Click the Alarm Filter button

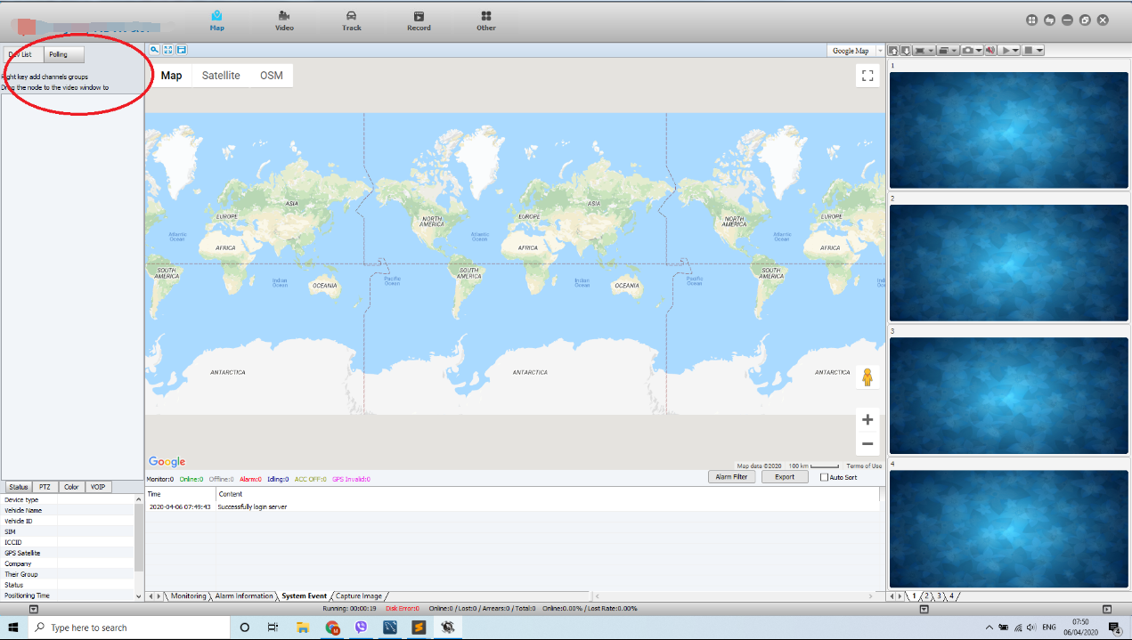tap(732, 477)
